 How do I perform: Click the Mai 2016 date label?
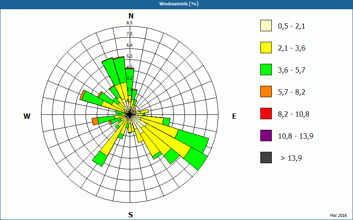coord(338,216)
